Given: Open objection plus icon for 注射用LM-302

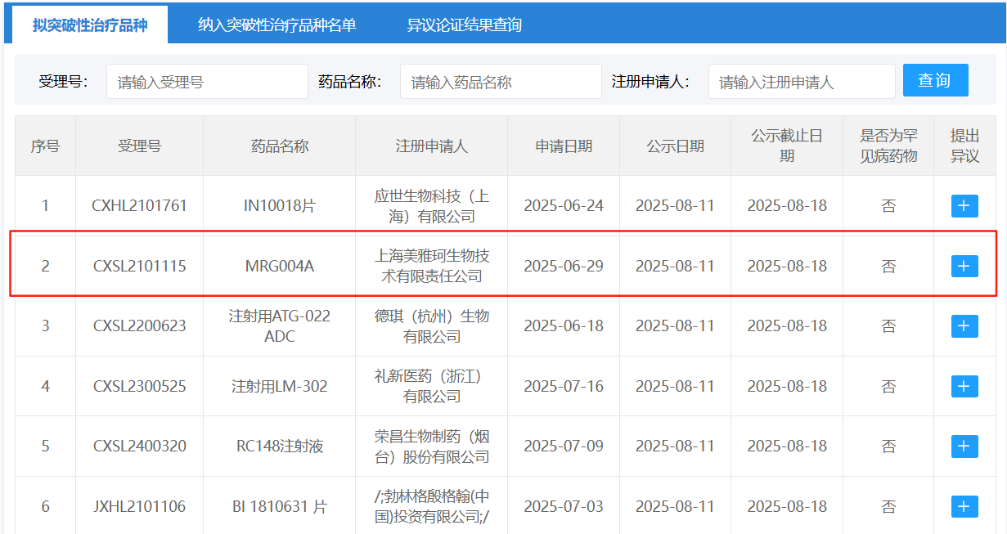Looking at the screenshot, I should [964, 386].
